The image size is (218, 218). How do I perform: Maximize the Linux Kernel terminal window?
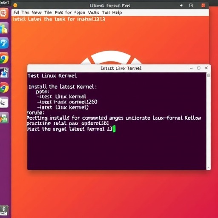199,68
